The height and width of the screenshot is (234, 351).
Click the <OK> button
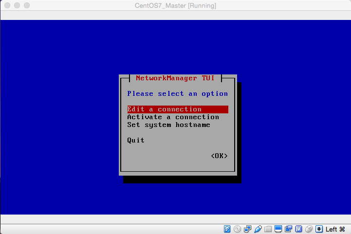point(219,156)
